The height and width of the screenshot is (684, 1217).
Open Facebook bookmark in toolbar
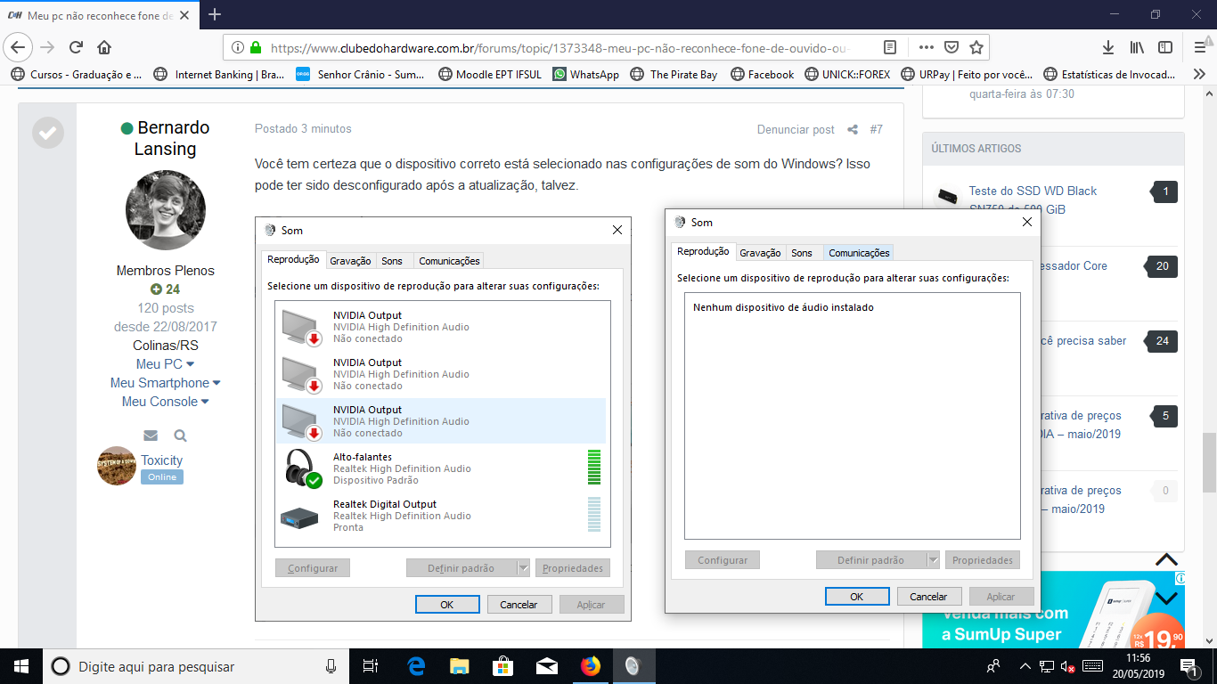(x=761, y=75)
